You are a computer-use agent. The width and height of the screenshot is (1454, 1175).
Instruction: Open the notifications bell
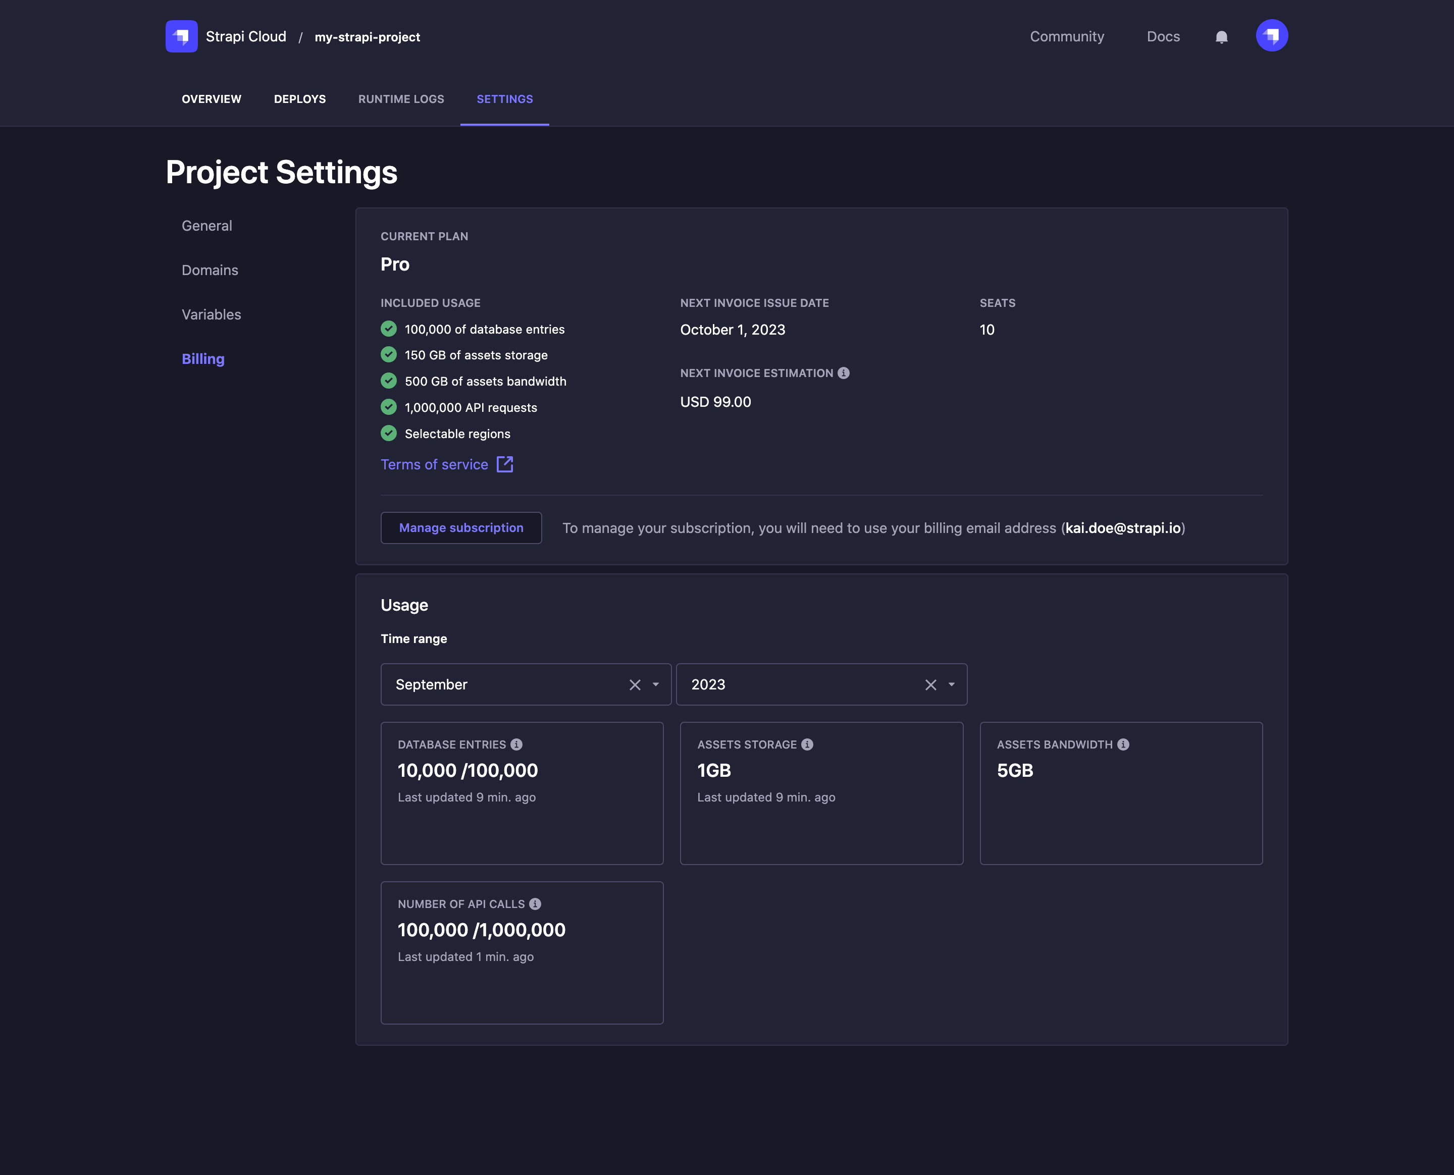[1222, 36]
